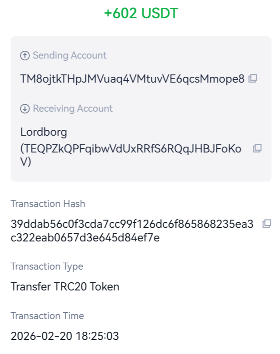Click the Transaction Type label
280x354 pixels.
[x=47, y=266]
